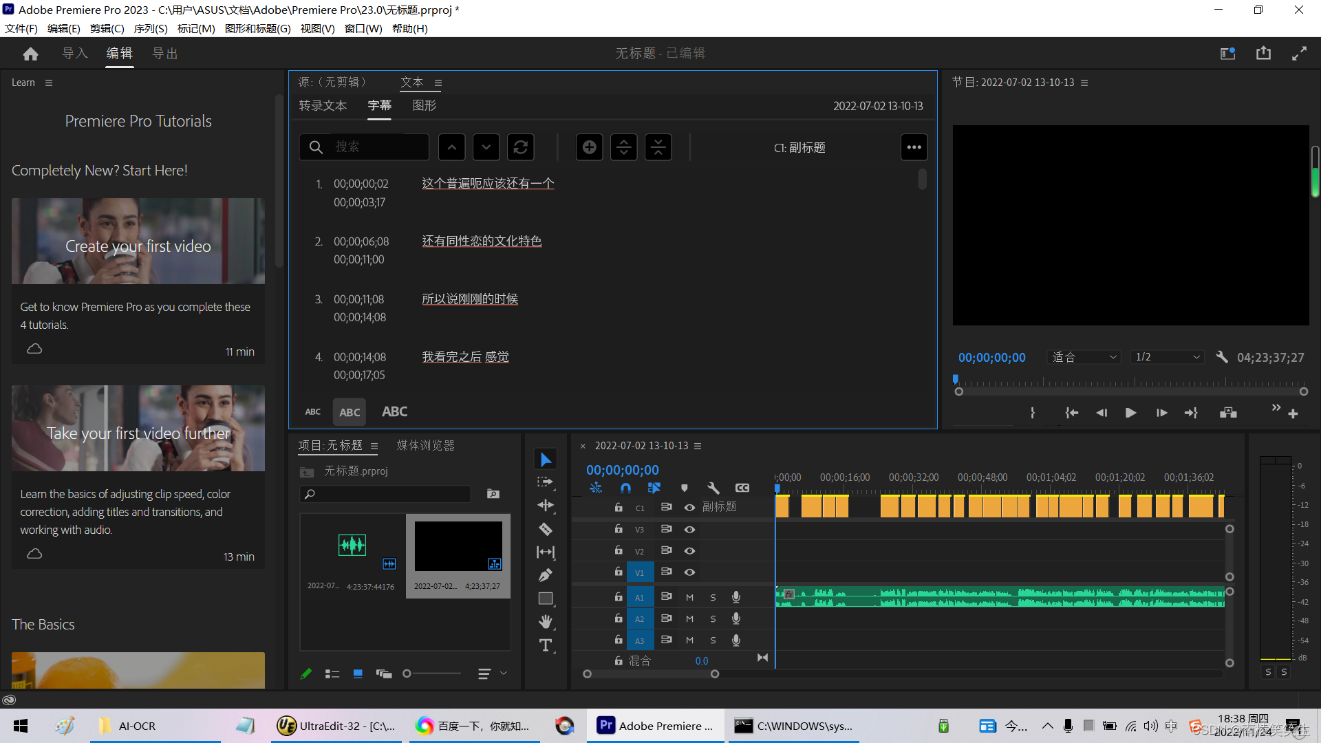This screenshot has width=1321, height=743.
Task: Open zoom level dropdown 适合
Action: [1084, 357]
